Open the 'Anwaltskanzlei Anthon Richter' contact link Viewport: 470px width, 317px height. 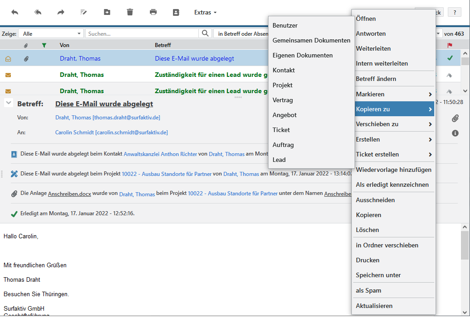point(160,154)
